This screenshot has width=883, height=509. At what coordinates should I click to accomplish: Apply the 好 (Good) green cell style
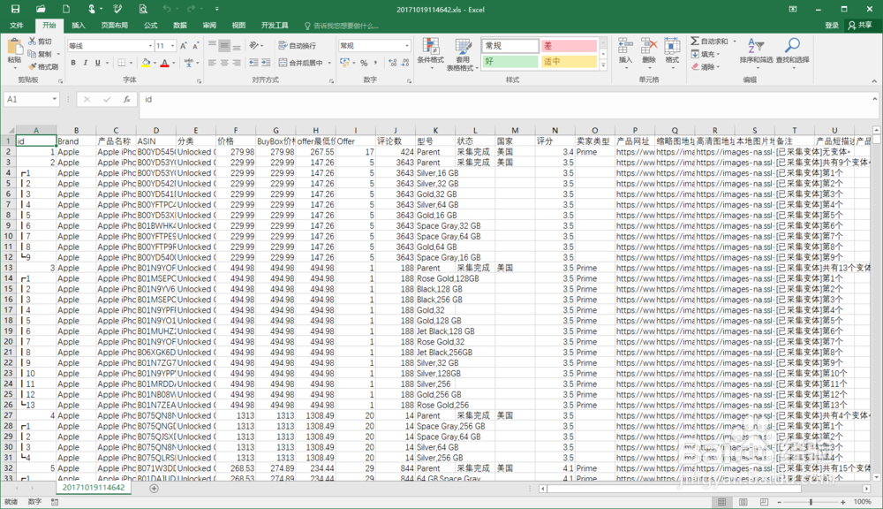point(510,62)
